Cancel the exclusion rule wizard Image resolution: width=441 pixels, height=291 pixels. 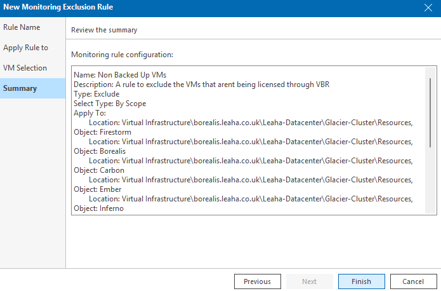tap(414, 281)
